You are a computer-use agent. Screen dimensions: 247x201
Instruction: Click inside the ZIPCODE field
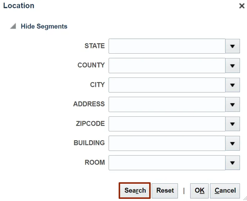167,124
